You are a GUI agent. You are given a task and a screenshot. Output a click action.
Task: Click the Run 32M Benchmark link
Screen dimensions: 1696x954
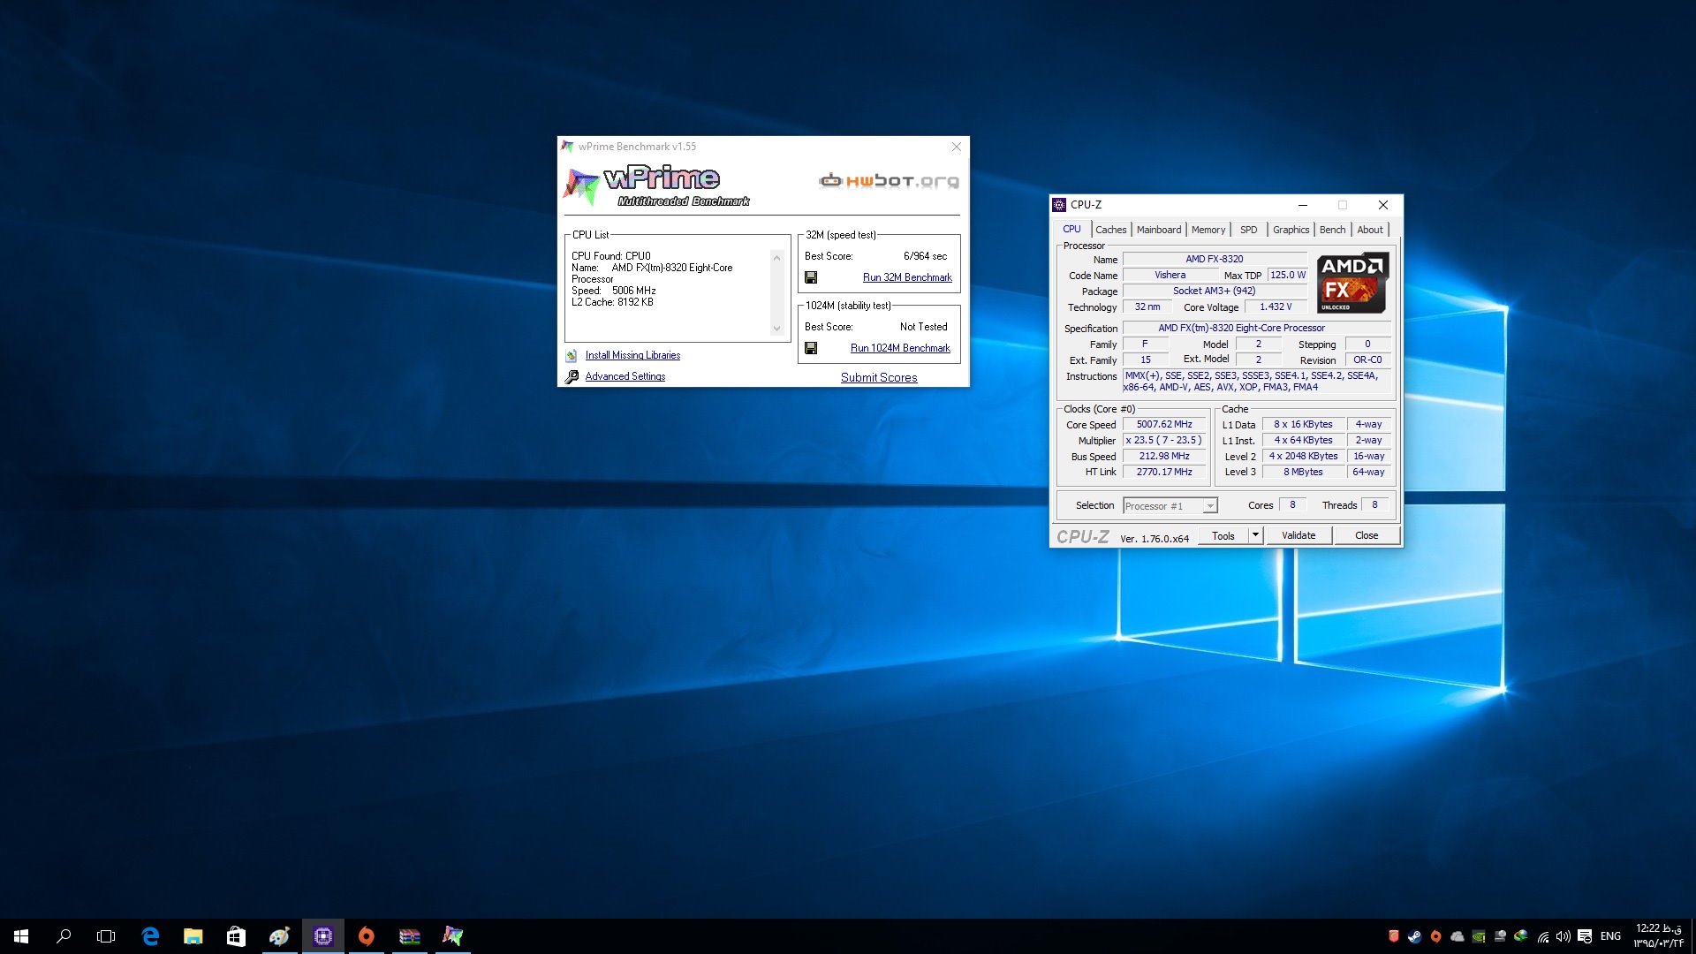[x=907, y=277]
